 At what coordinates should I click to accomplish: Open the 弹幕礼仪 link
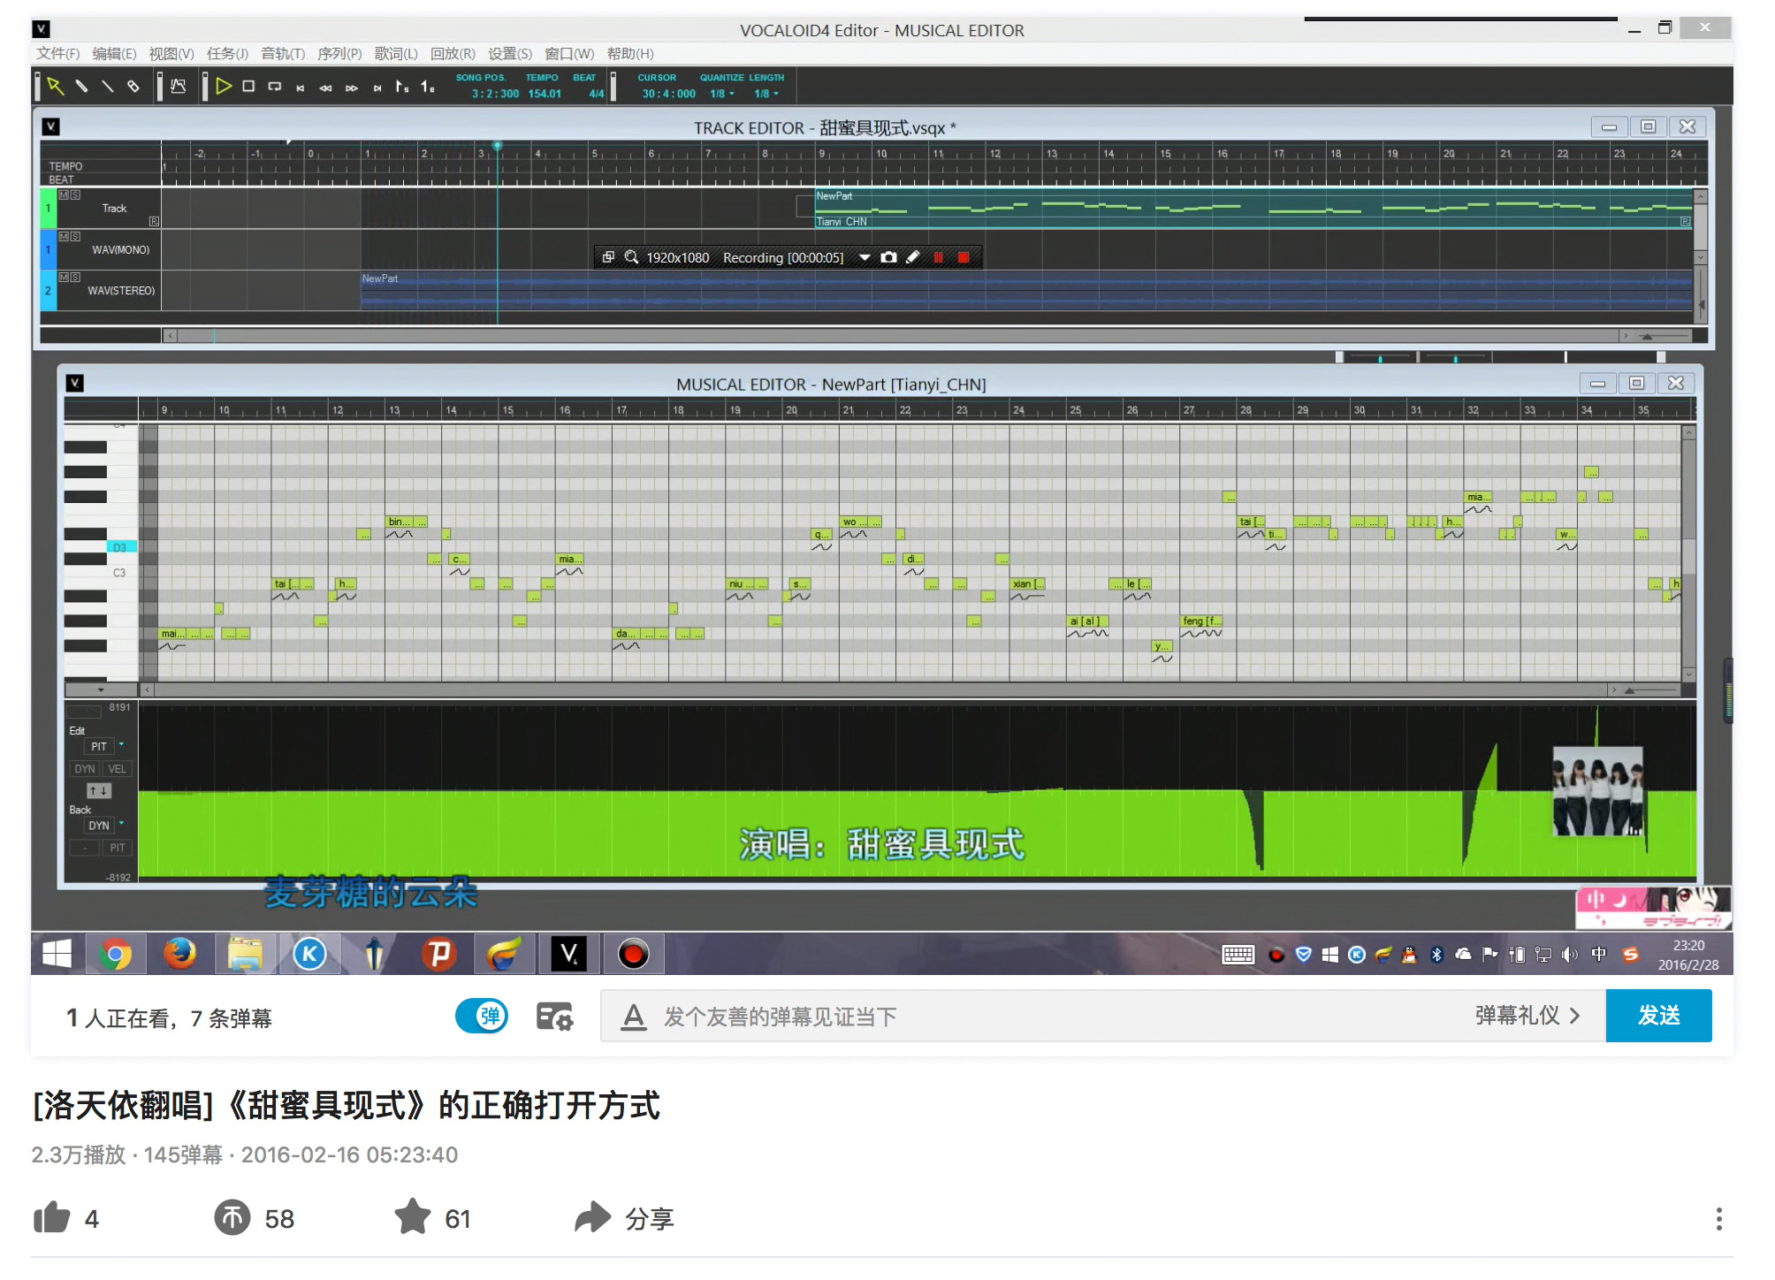click(x=1527, y=1016)
